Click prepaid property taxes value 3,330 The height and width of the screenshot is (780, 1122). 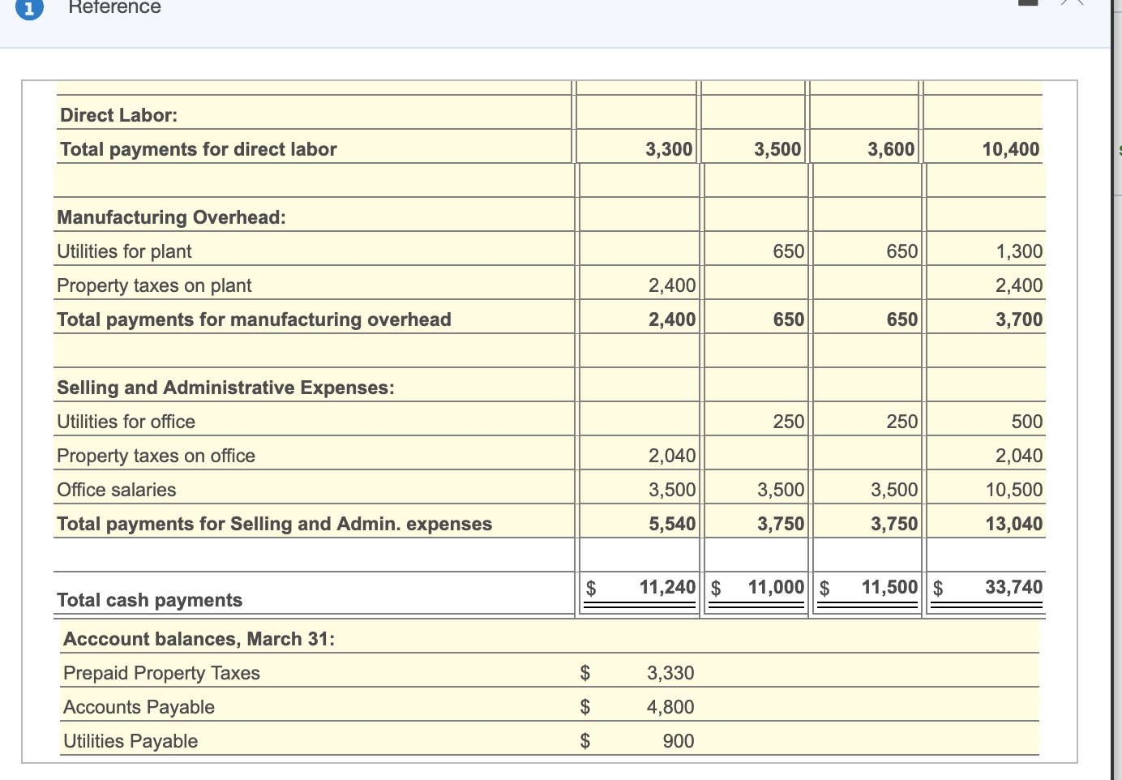[x=670, y=673]
